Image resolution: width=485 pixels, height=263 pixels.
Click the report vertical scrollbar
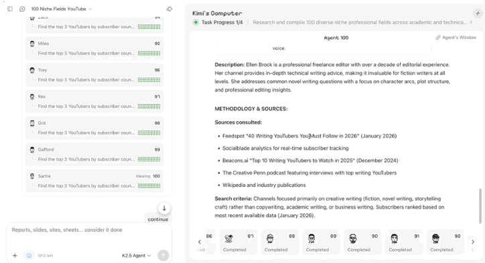tap(480, 206)
